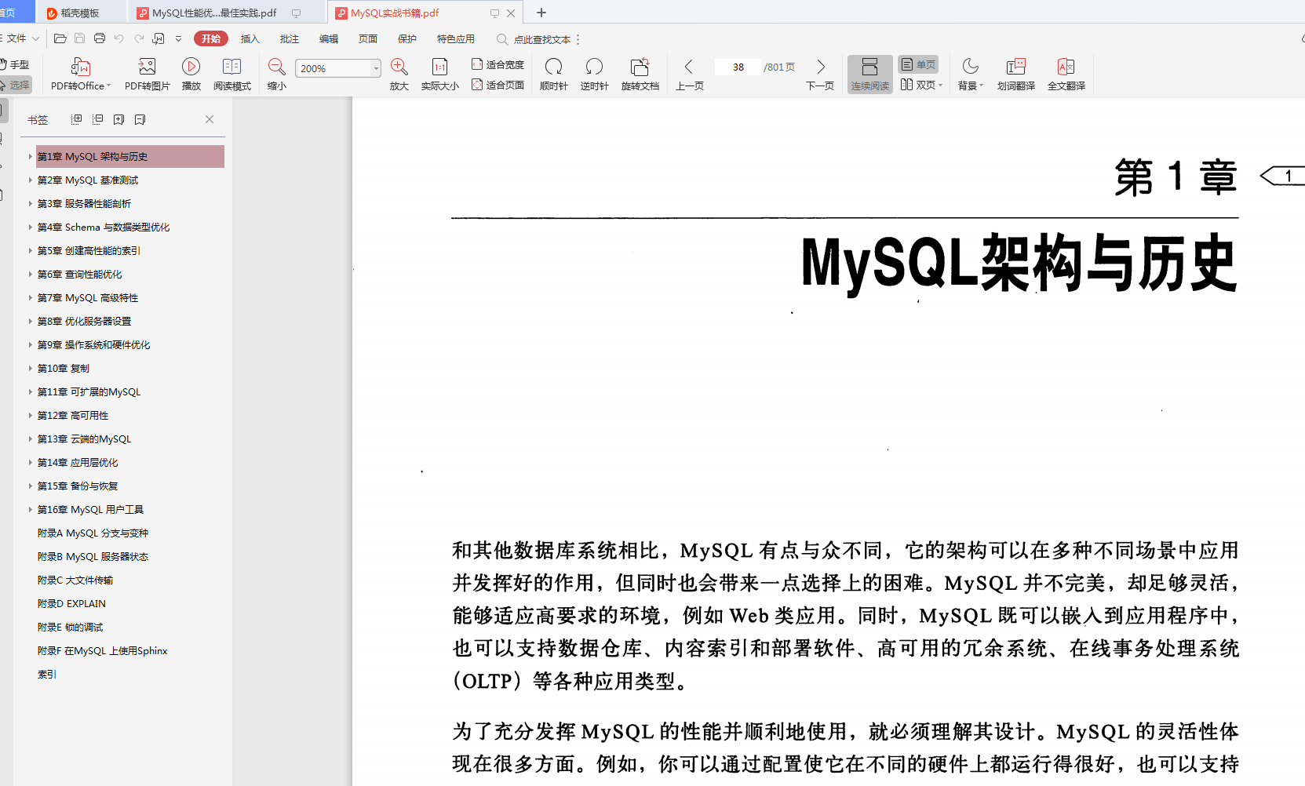Expand all bookmarks icon in 书签 panel
This screenshot has width=1305, height=786.
coord(76,119)
